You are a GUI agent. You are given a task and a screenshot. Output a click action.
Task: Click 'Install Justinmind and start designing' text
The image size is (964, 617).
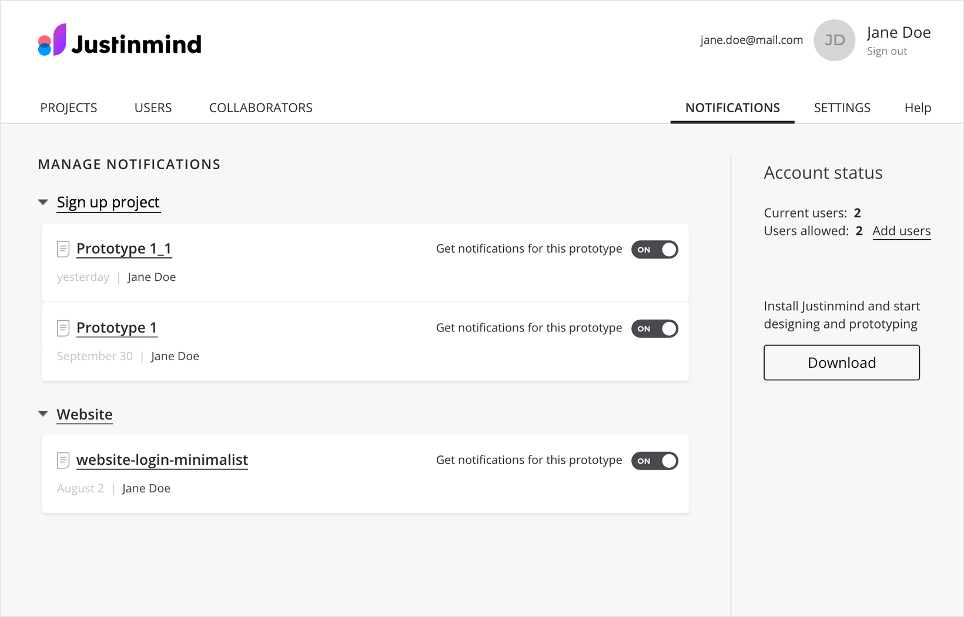pos(842,315)
